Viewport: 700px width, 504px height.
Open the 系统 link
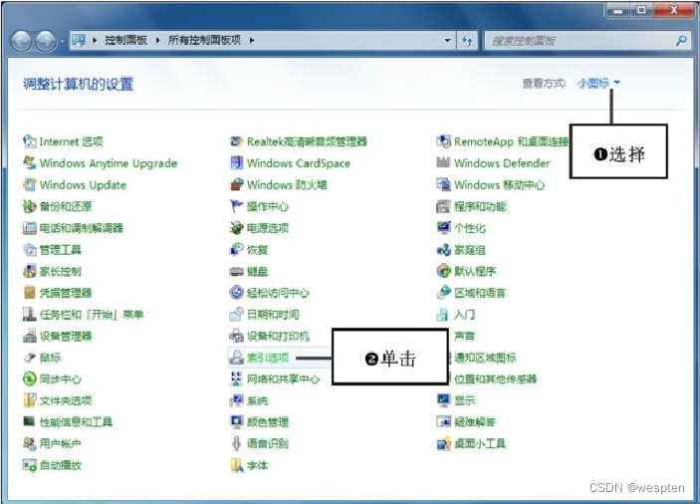257,400
